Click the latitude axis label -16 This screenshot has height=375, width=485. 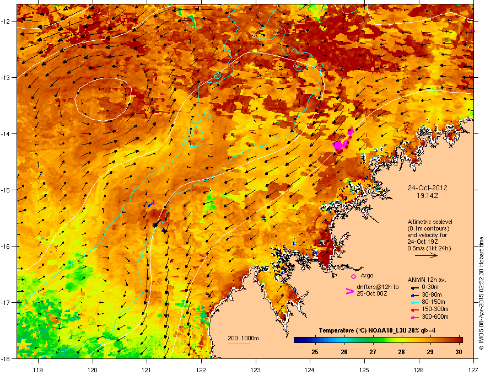[x=6, y=247]
